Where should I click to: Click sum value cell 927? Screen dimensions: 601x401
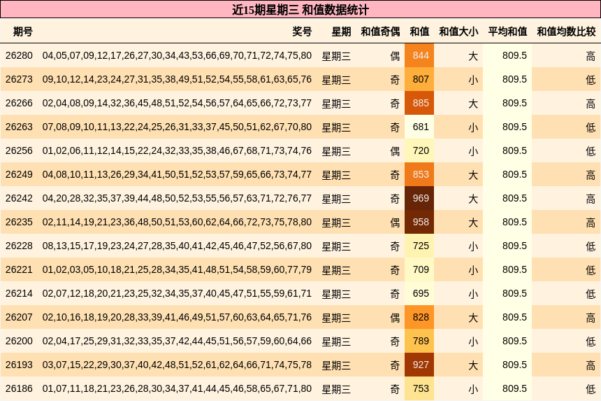[419, 365]
